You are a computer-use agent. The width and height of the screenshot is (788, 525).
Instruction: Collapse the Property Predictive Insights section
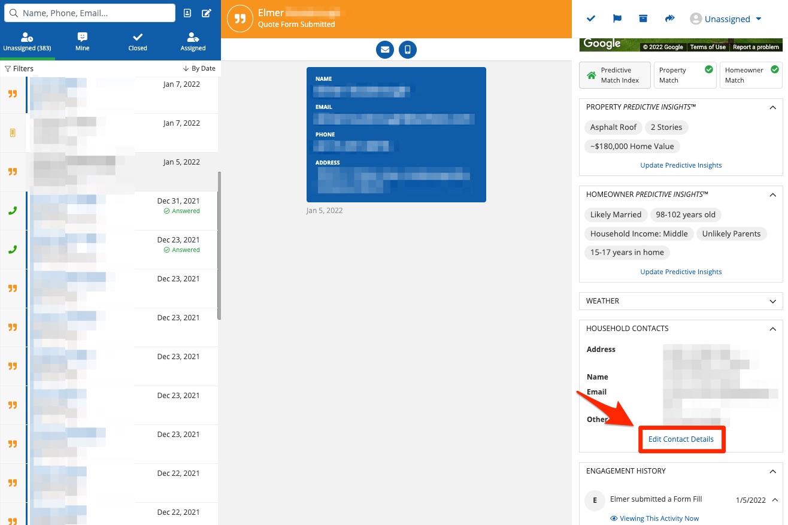[x=772, y=107]
